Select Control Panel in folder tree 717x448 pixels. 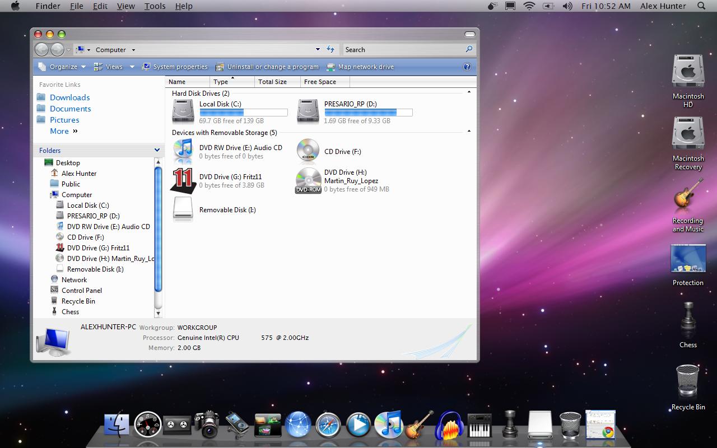click(x=82, y=291)
